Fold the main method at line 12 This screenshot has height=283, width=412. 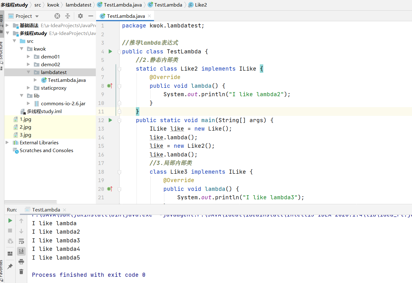pyautogui.click(x=119, y=121)
